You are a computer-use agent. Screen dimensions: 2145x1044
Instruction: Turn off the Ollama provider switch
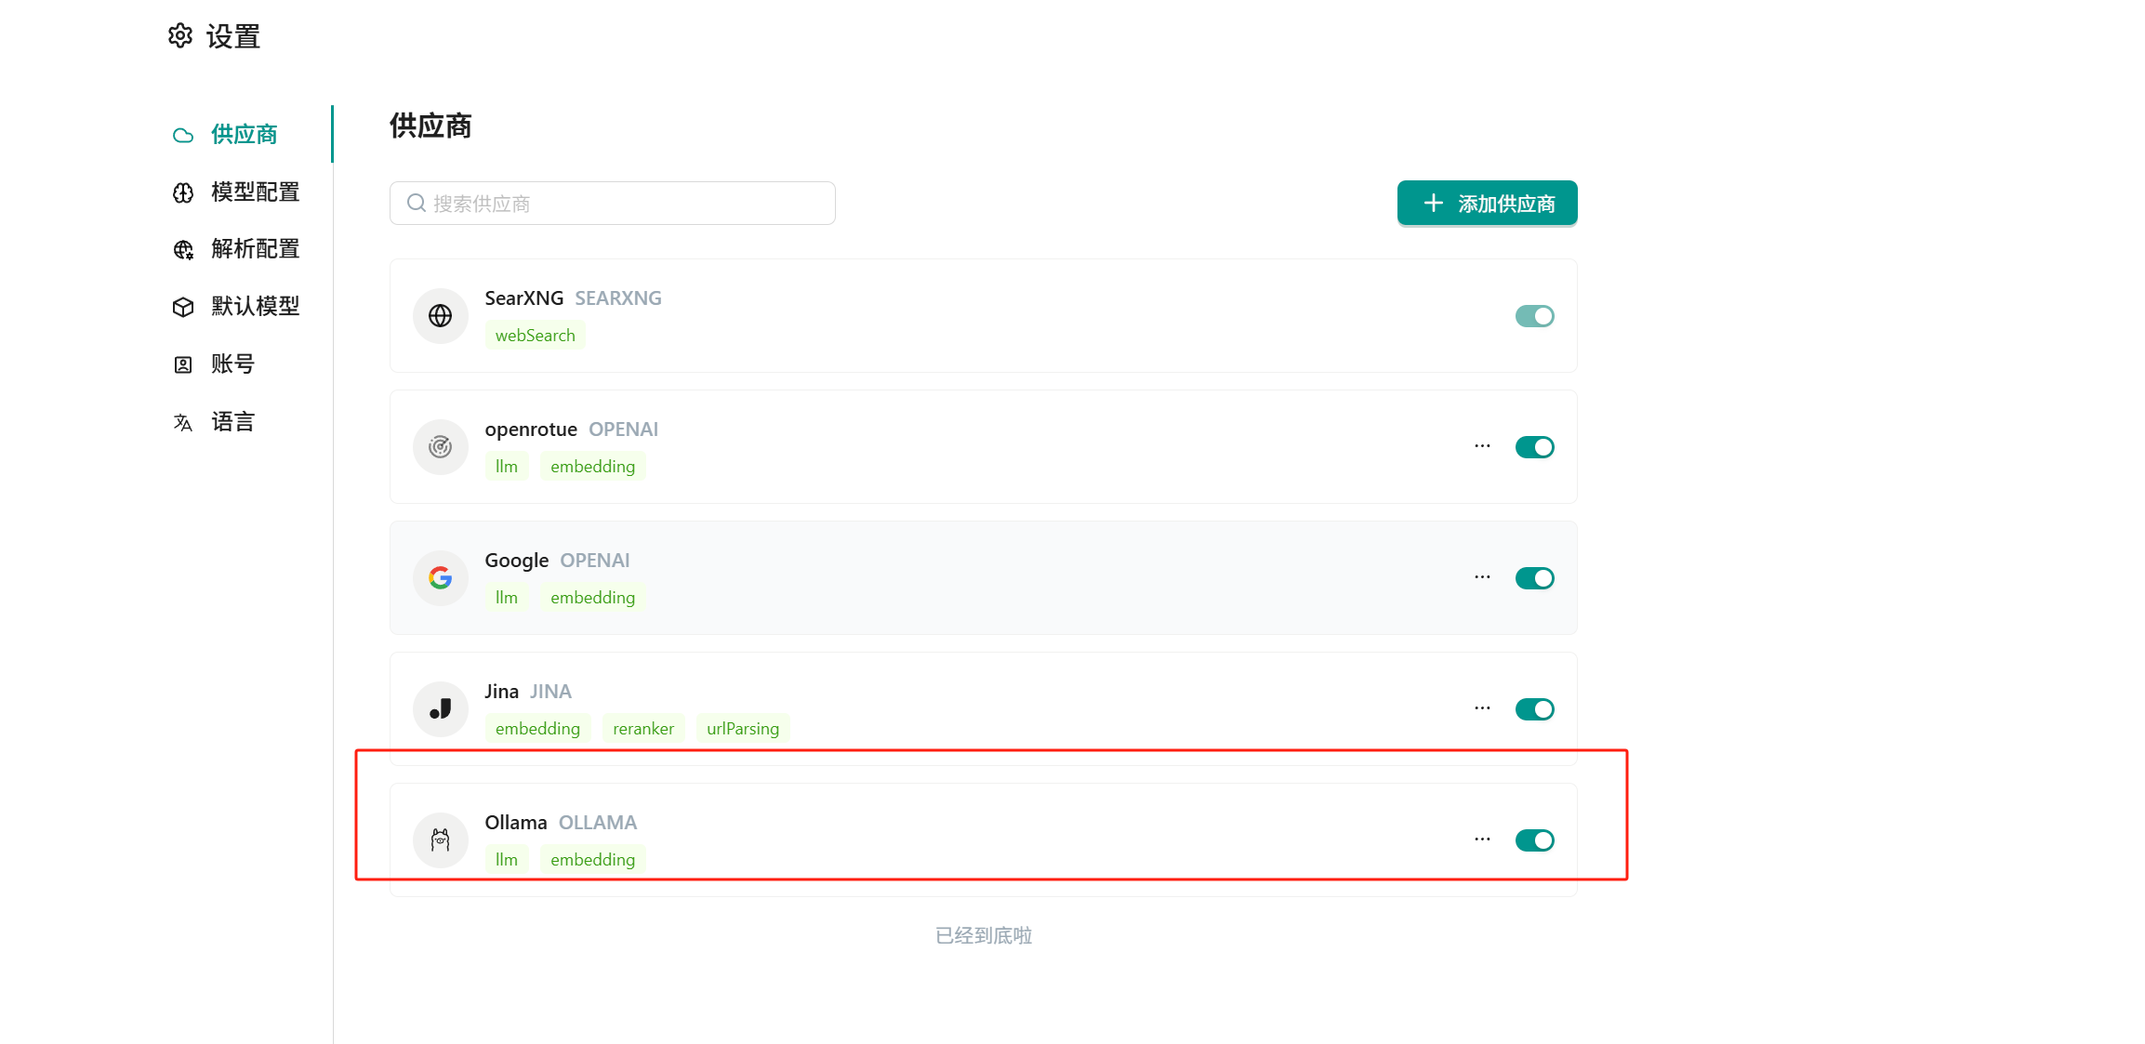click(1534, 840)
